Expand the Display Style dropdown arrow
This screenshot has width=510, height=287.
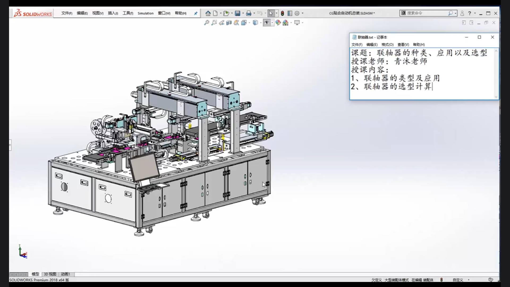point(261,23)
